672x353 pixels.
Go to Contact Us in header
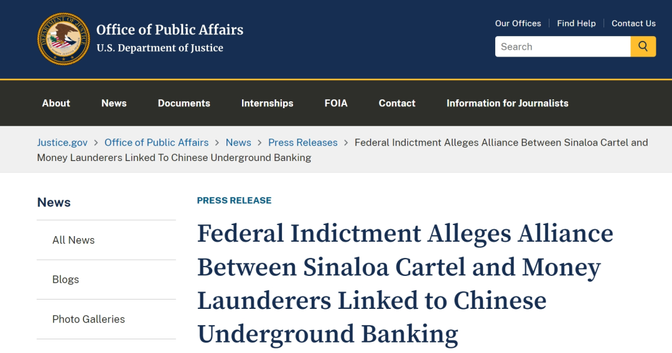pos(633,24)
